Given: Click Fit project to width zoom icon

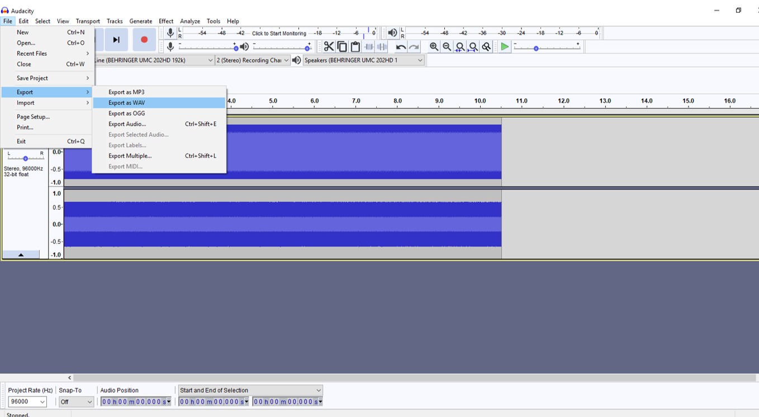Looking at the screenshot, I should tap(473, 47).
